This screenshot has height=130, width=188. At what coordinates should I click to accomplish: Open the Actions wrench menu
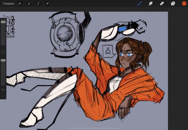pyautogui.click(x=20, y=4)
